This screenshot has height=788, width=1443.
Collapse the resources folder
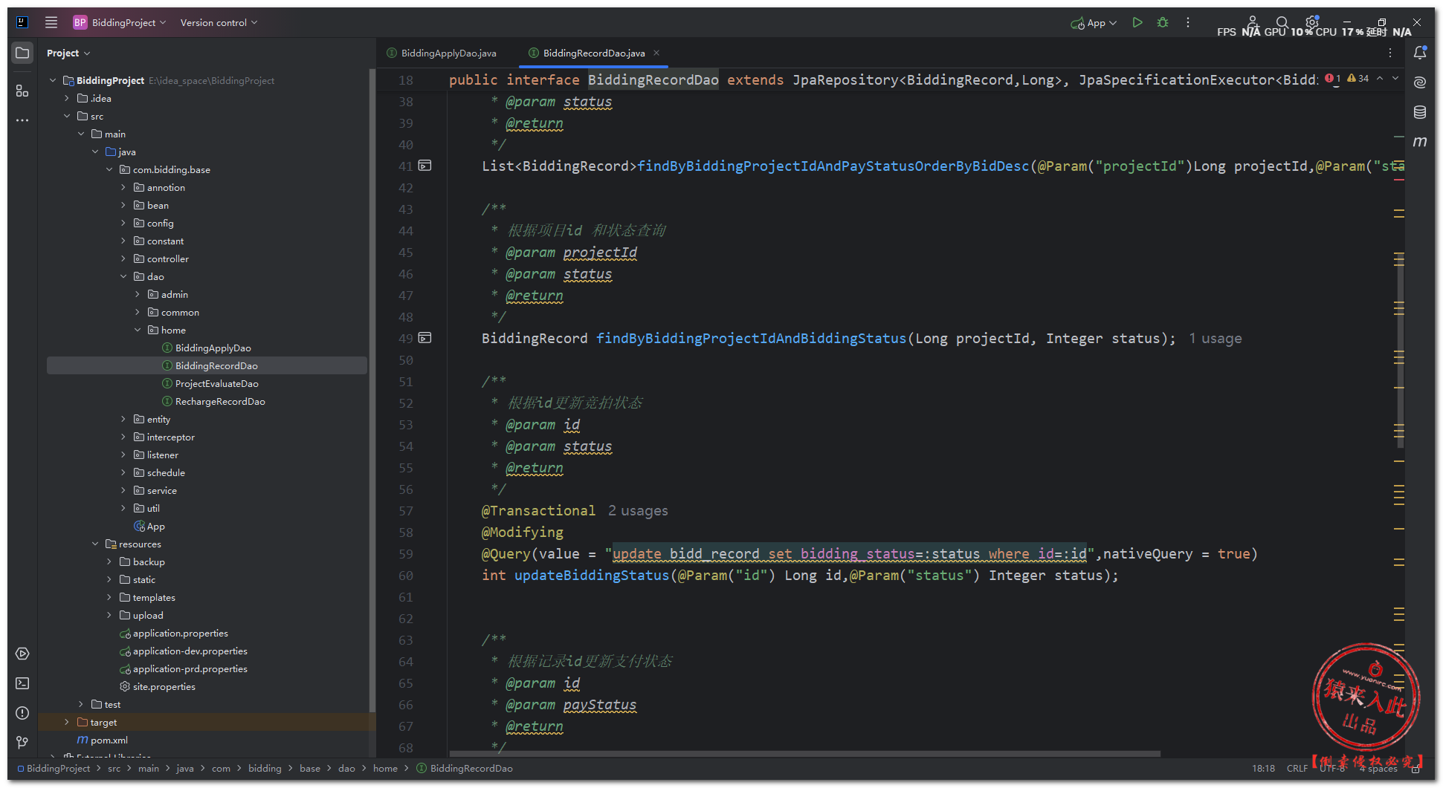(95, 544)
